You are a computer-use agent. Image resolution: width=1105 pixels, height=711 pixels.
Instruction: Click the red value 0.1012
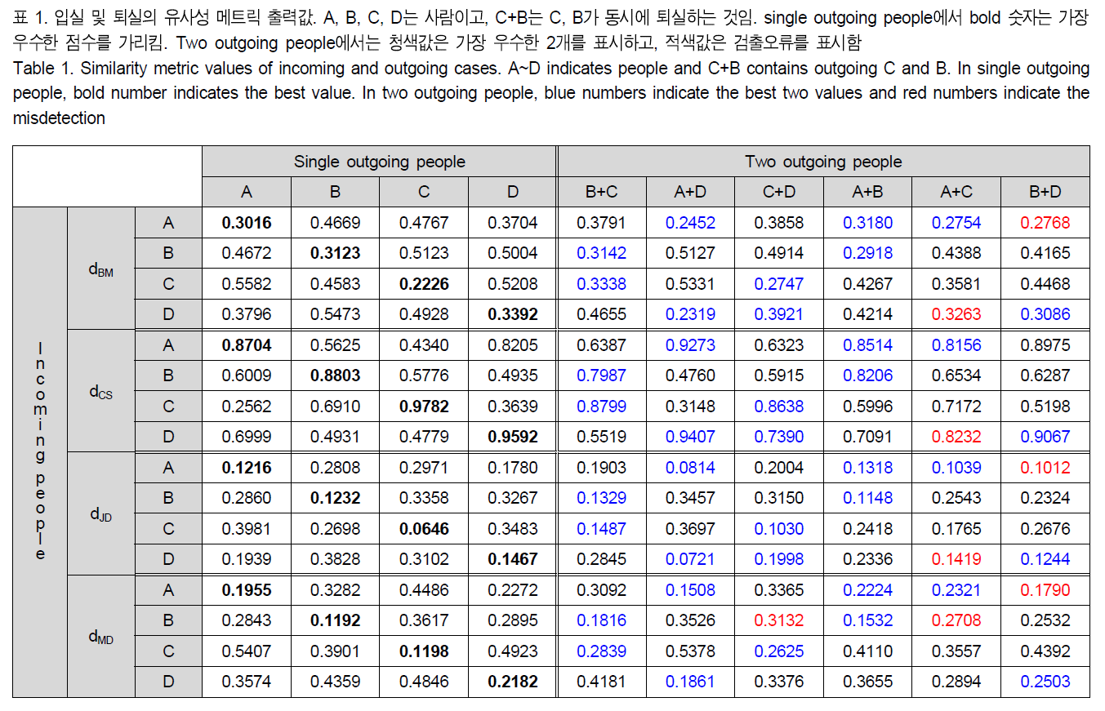1045,468
